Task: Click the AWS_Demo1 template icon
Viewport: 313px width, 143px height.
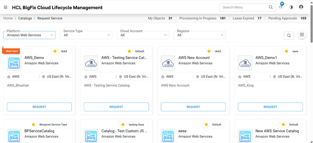Action: tap(245, 63)
